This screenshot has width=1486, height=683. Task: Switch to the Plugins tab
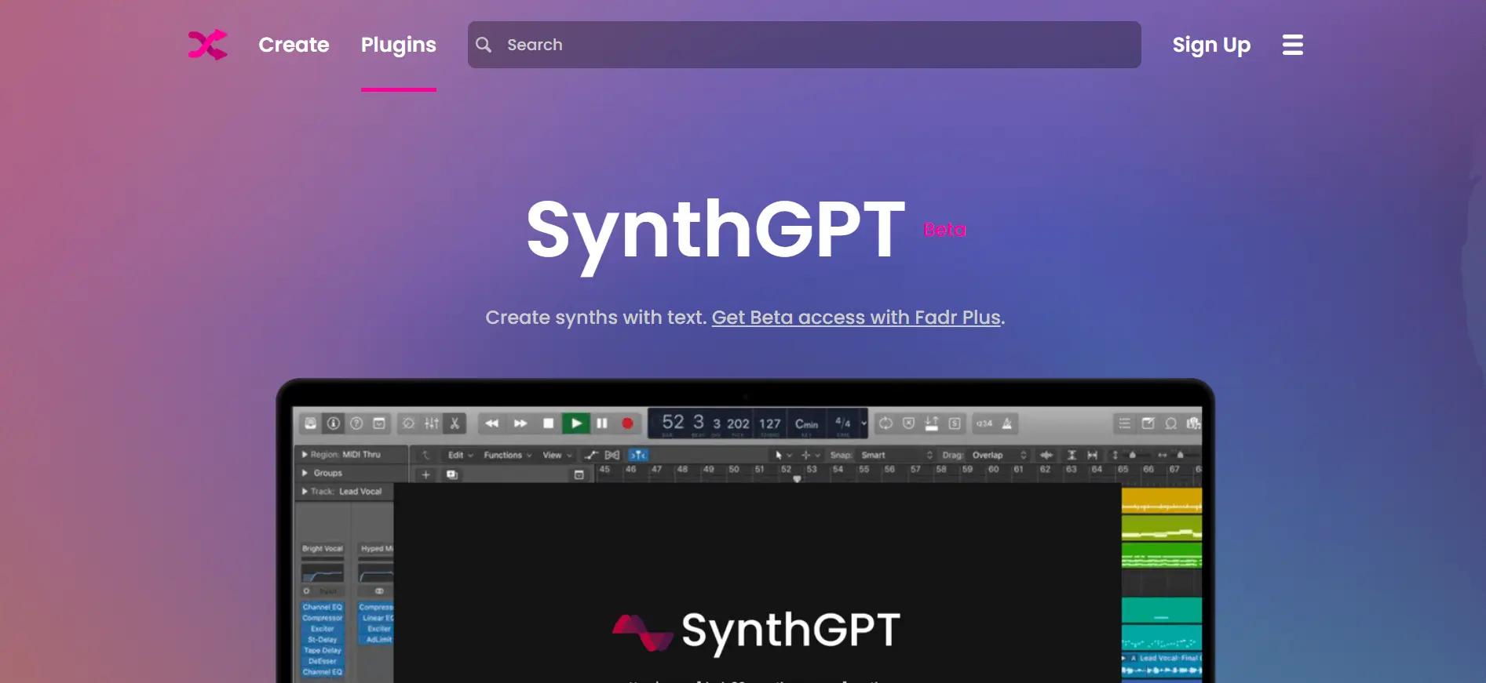coord(399,45)
